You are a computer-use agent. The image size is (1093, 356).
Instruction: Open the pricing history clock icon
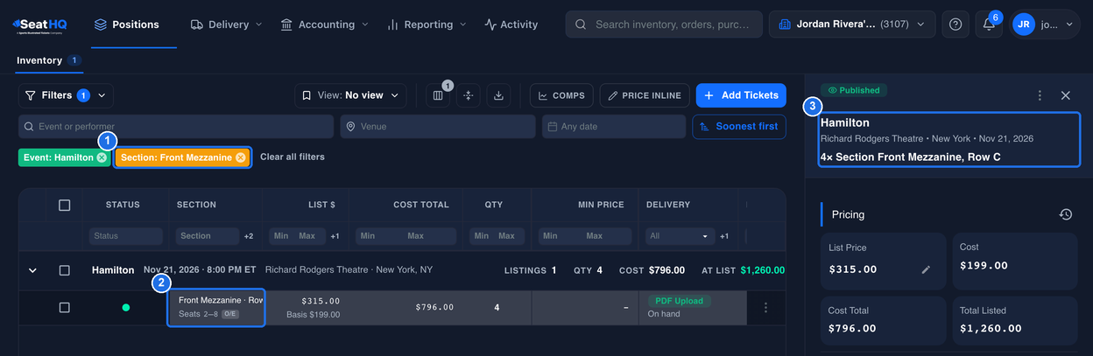pos(1066,214)
